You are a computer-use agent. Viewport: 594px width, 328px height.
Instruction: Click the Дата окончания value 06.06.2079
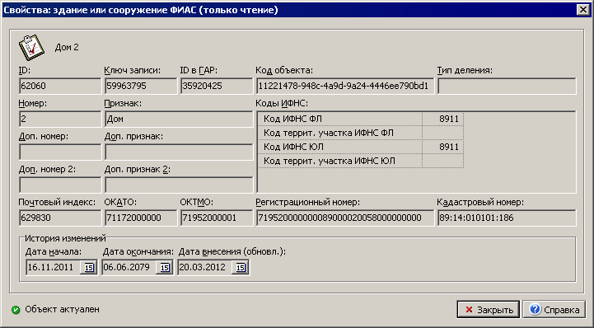point(127,267)
